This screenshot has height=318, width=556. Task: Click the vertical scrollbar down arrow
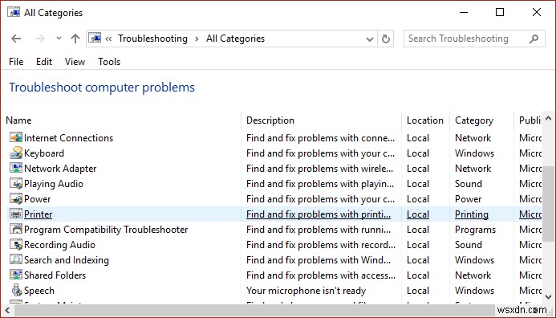[548, 297]
